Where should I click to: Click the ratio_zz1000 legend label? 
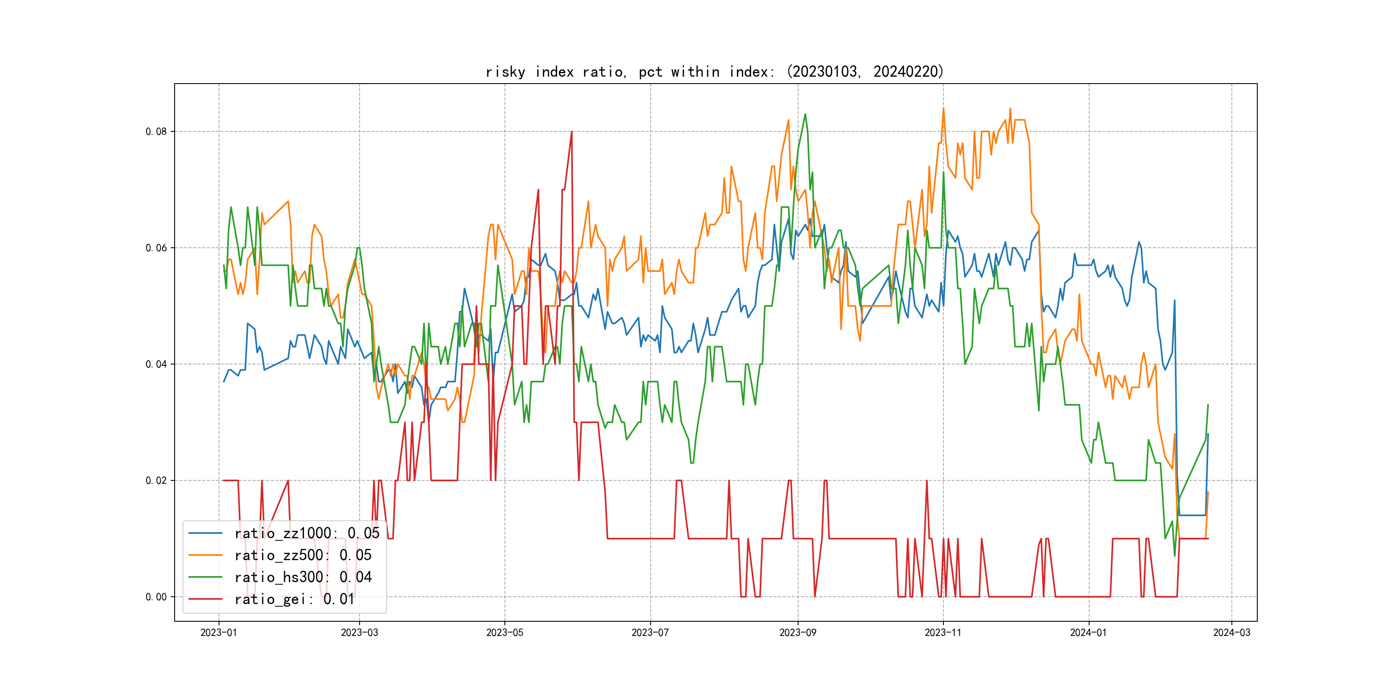[x=307, y=533]
